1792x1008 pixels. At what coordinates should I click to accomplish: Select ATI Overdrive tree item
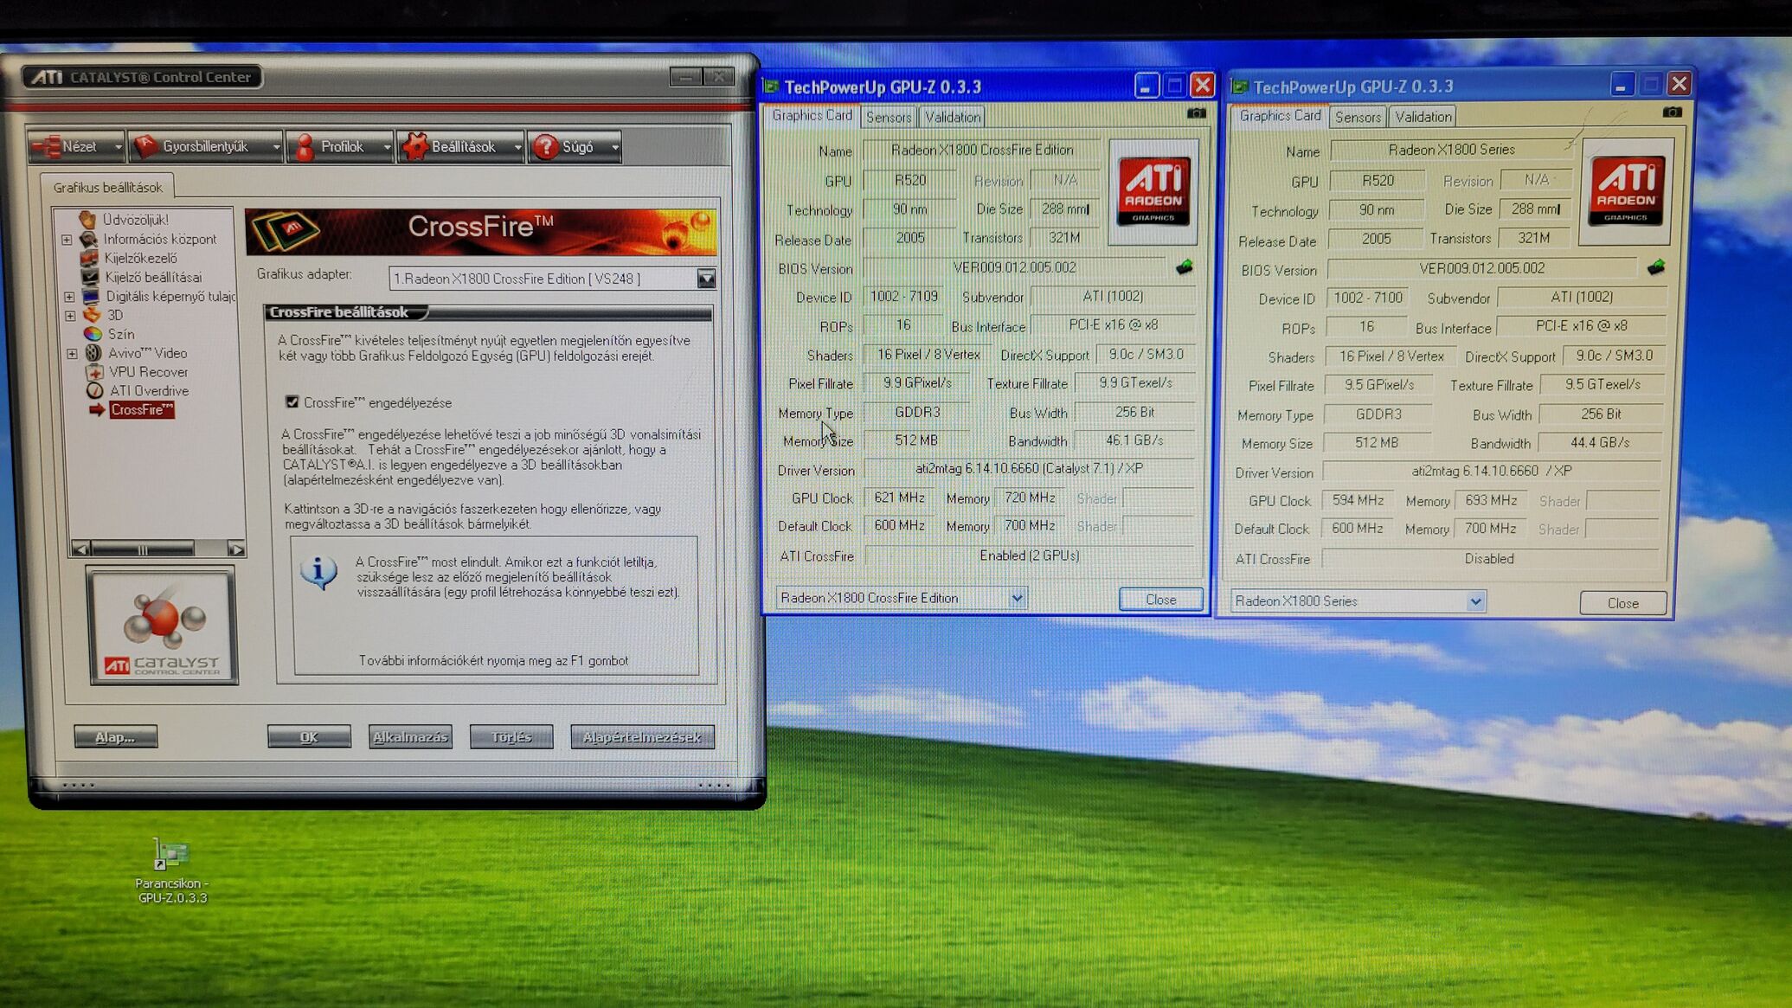click(x=149, y=391)
